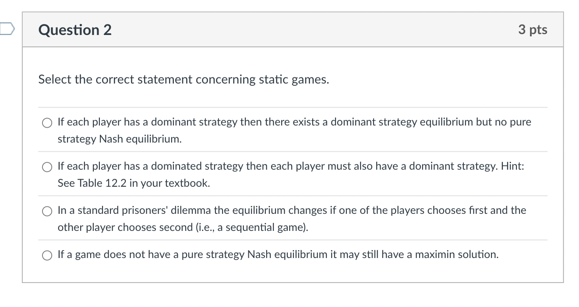Click the text of the first answer option
The height and width of the screenshot is (307, 579).
pos(293,130)
